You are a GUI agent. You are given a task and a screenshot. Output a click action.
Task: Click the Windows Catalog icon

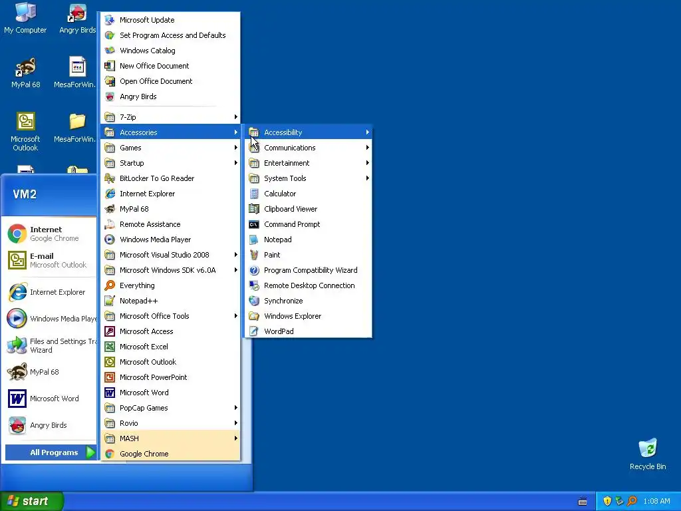(110, 51)
